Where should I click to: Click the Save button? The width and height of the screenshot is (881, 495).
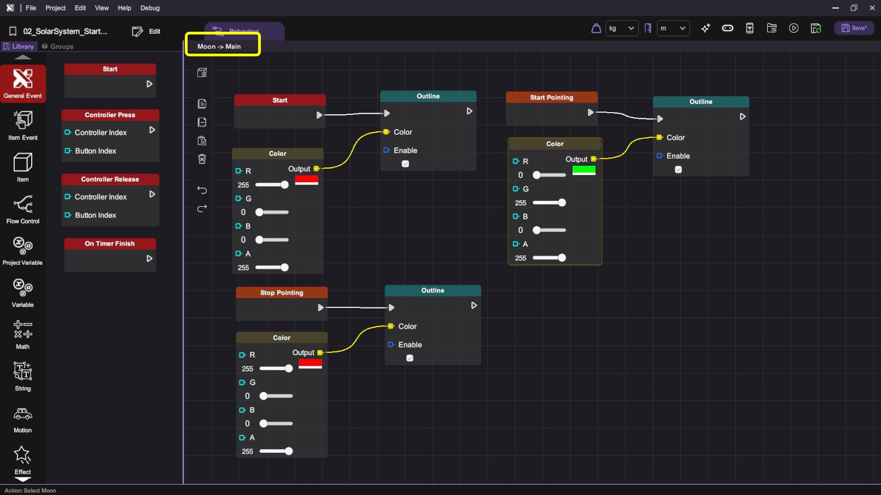(x=854, y=28)
